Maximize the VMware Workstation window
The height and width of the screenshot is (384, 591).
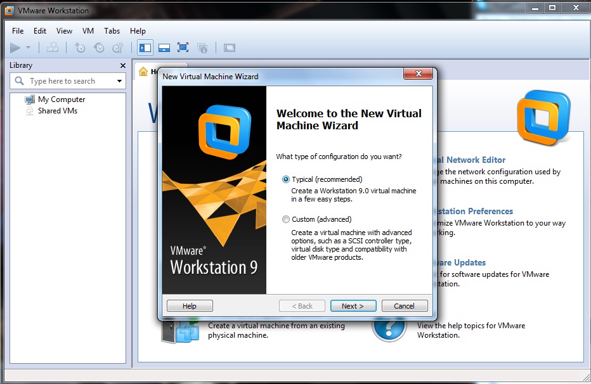pyautogui.click(x=552, y=8)
